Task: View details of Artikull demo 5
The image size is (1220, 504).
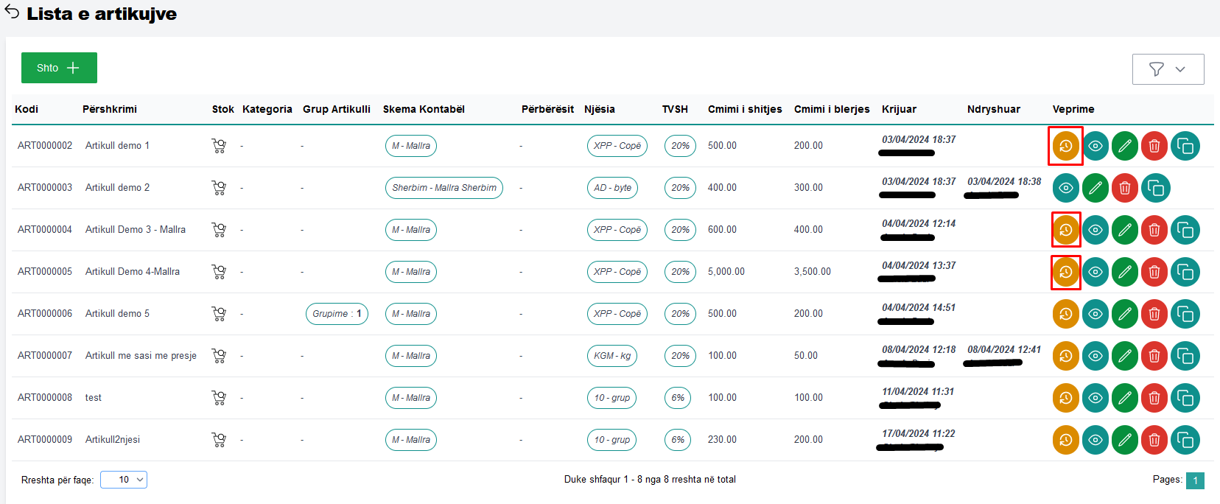Action: click(1095, 314)
